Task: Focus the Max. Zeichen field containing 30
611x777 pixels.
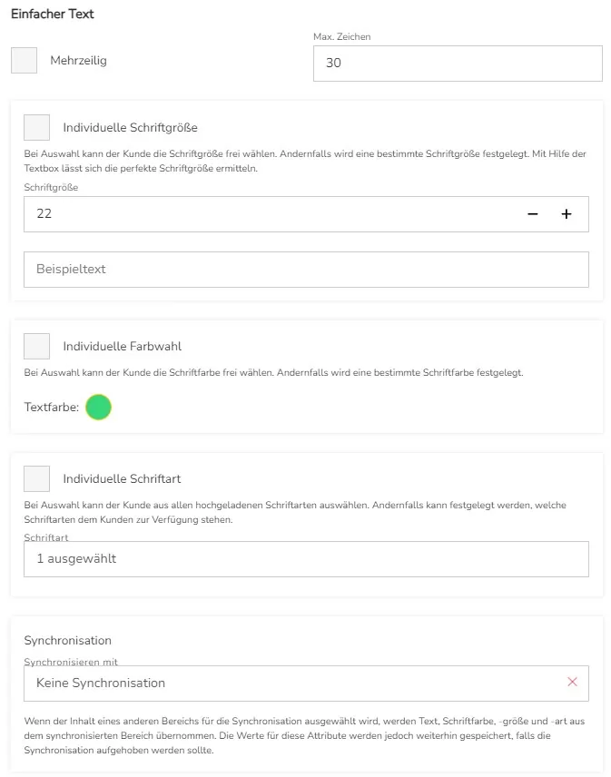Action: pyautogui.click(x=457, y=64)
